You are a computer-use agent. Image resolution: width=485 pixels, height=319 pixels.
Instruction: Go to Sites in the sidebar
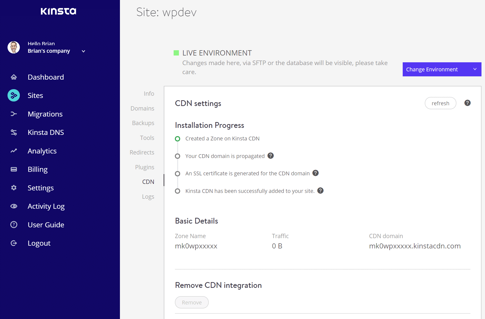[x=35, y=95]
